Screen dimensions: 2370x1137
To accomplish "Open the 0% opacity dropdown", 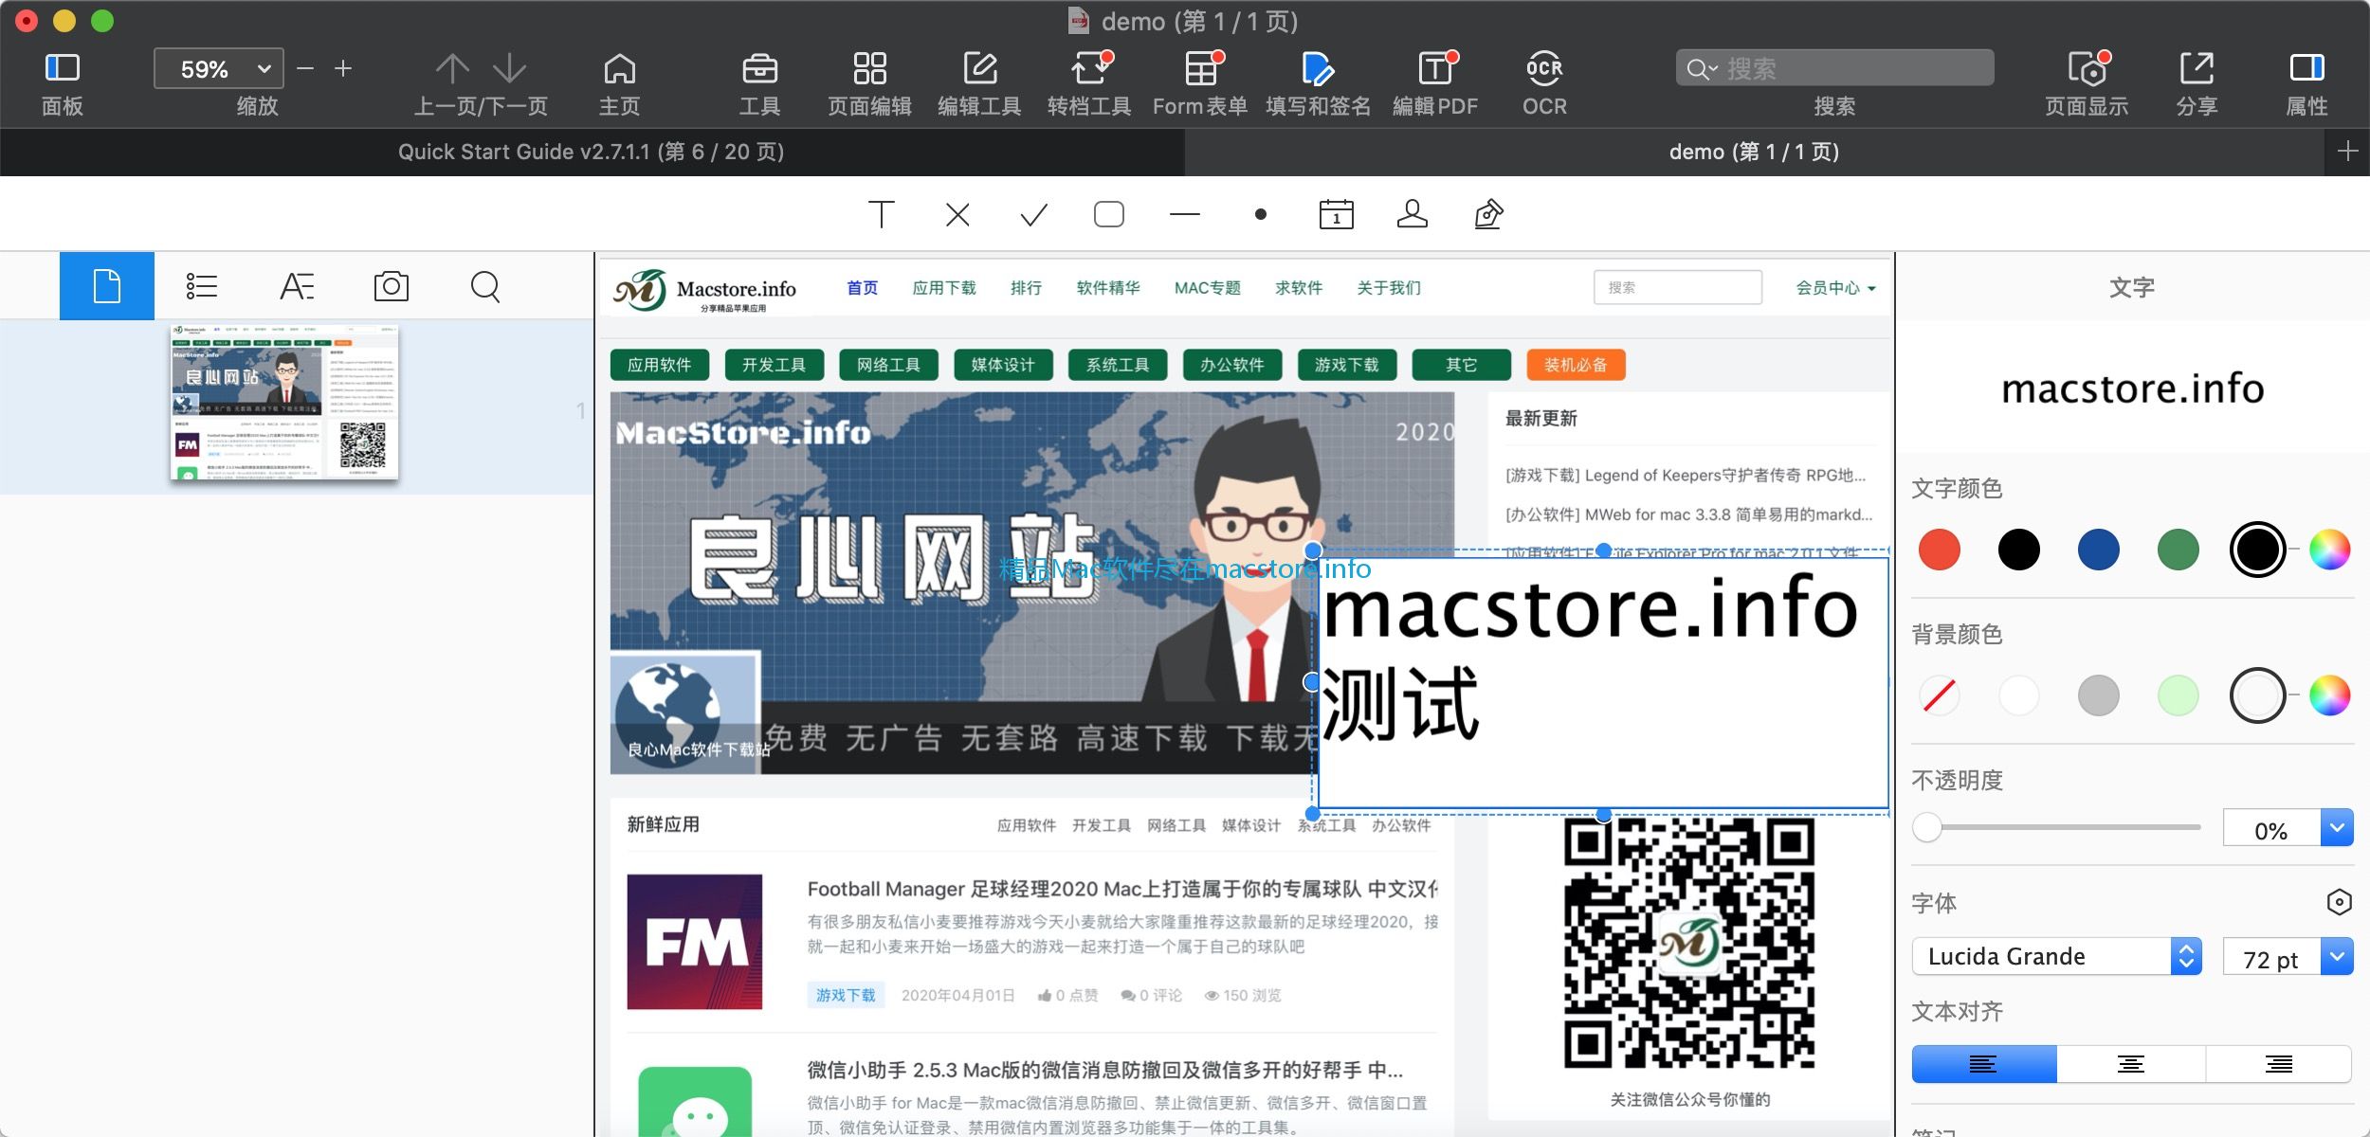I will pos(2337,829).
